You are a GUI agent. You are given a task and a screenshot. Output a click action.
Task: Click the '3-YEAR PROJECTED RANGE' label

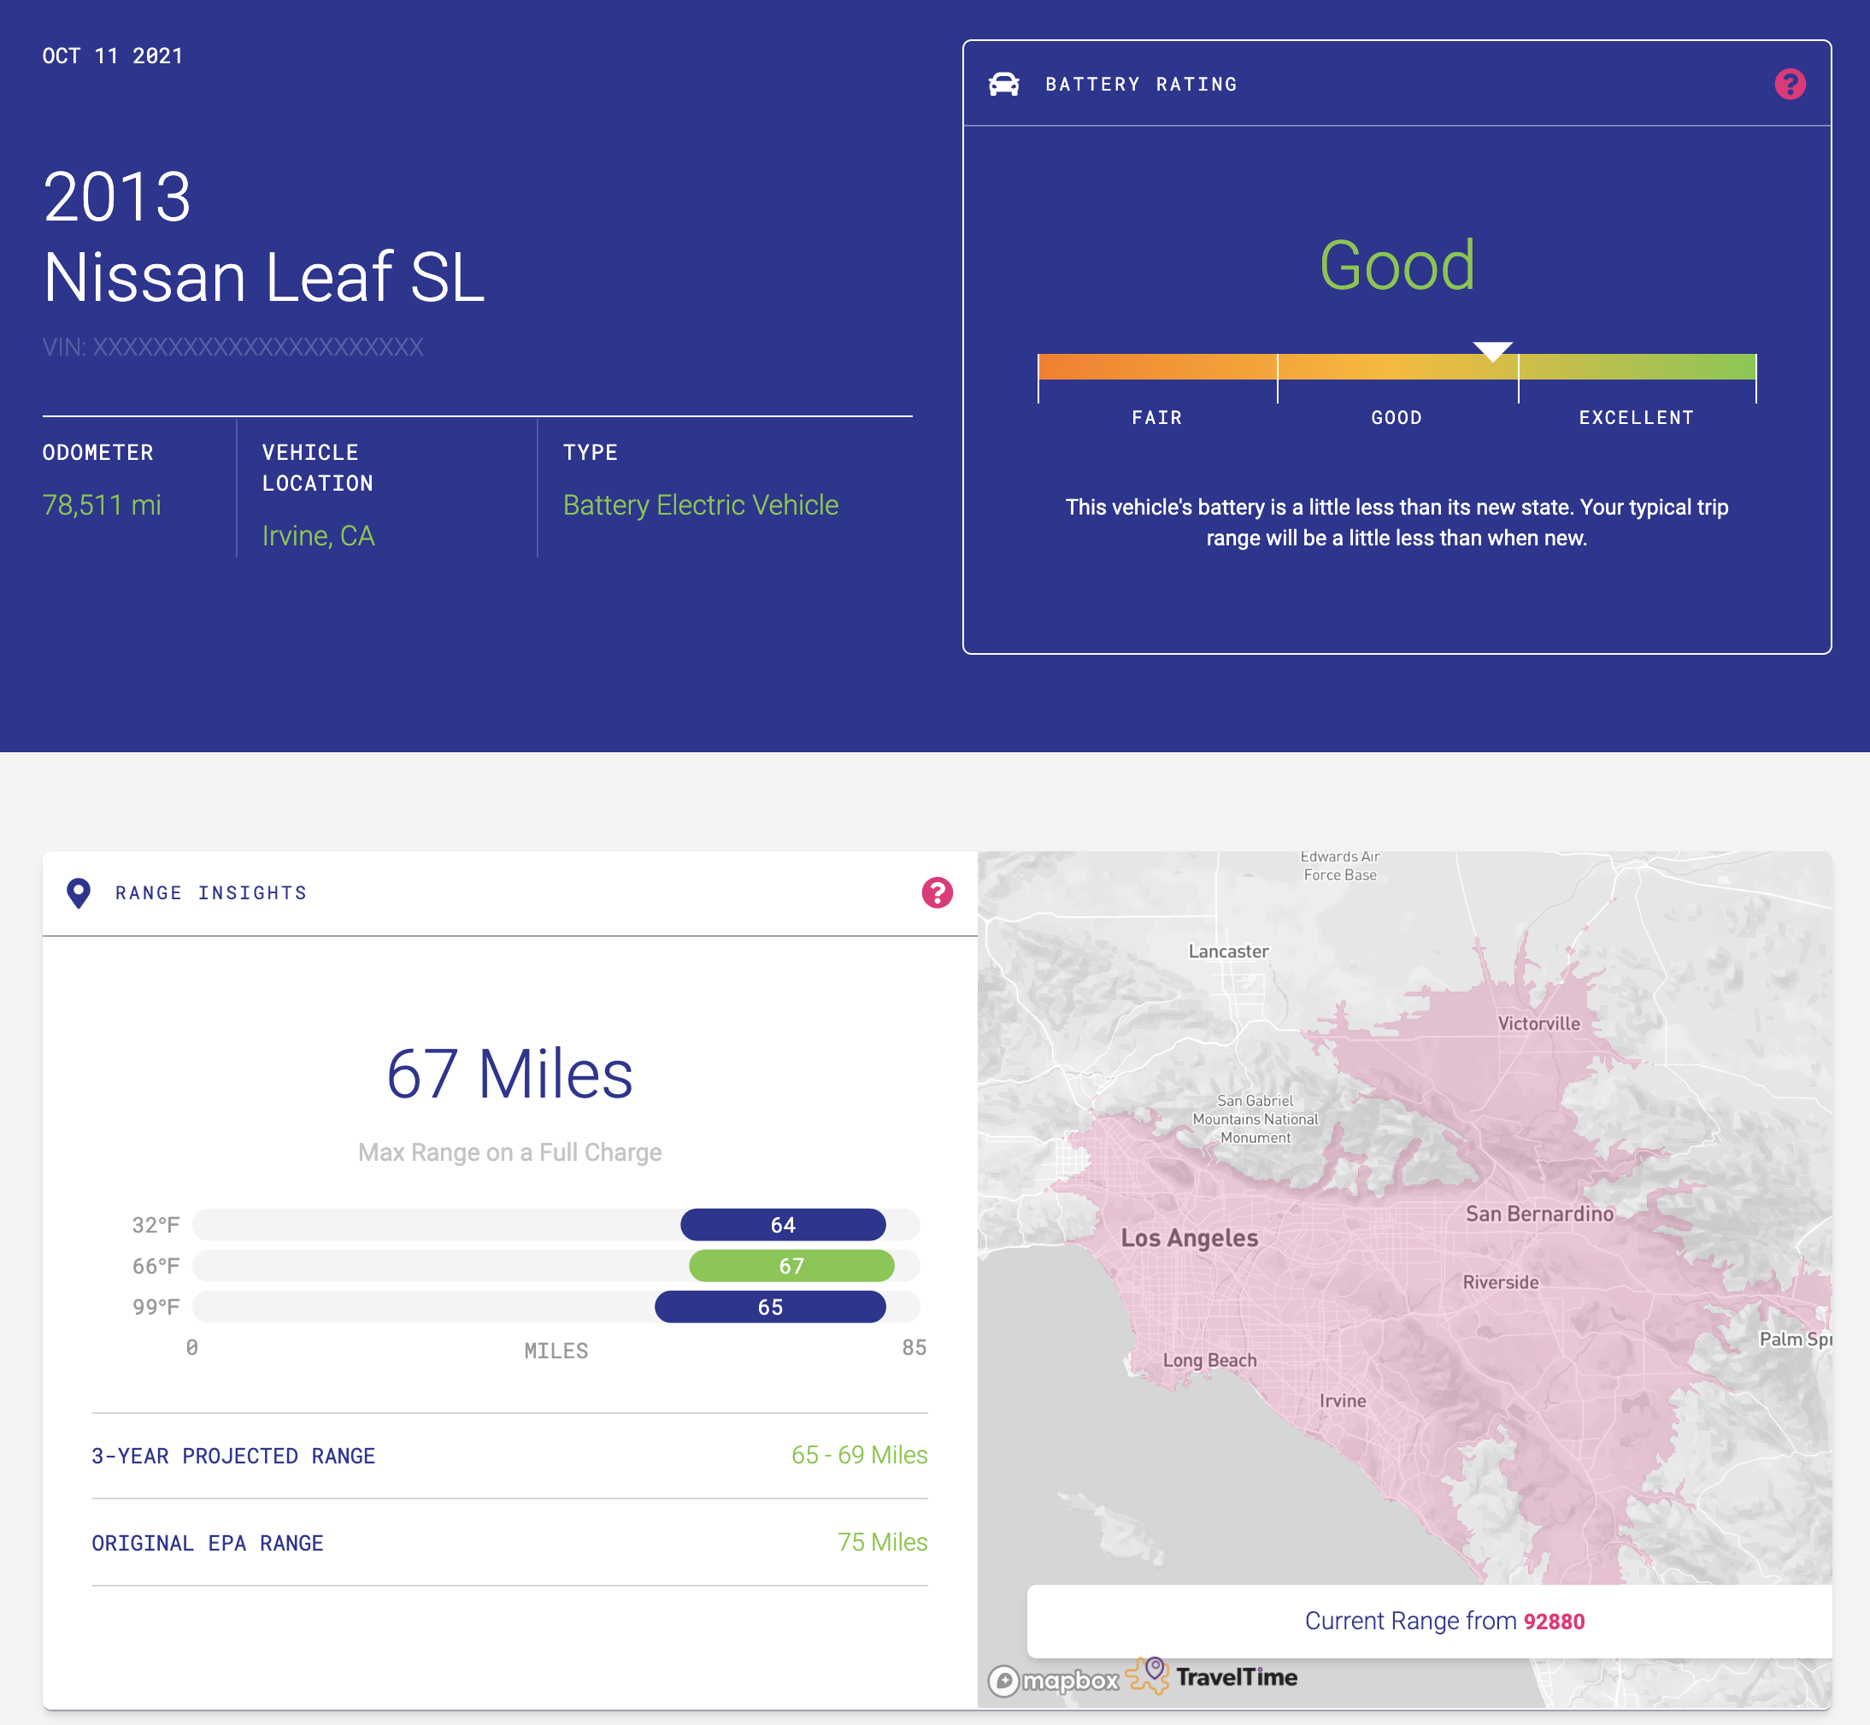[x=233, y=1455]
